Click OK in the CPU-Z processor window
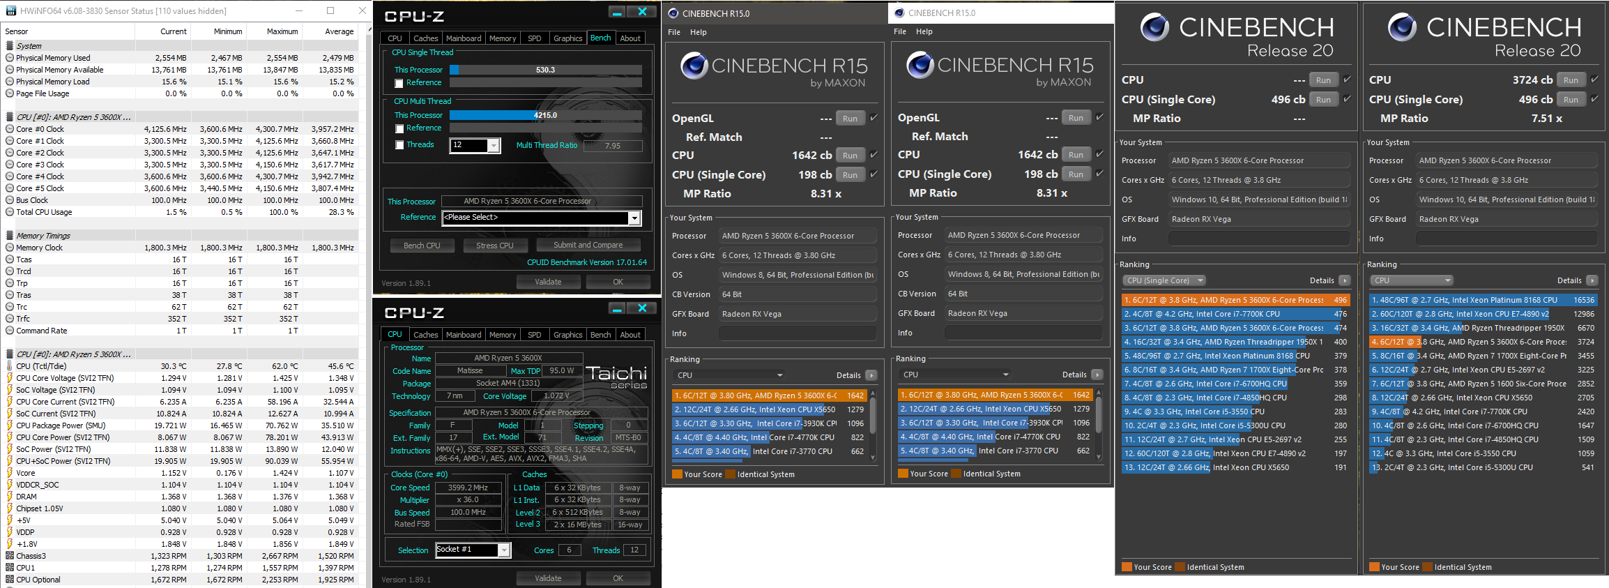 (x=618, y=578)
